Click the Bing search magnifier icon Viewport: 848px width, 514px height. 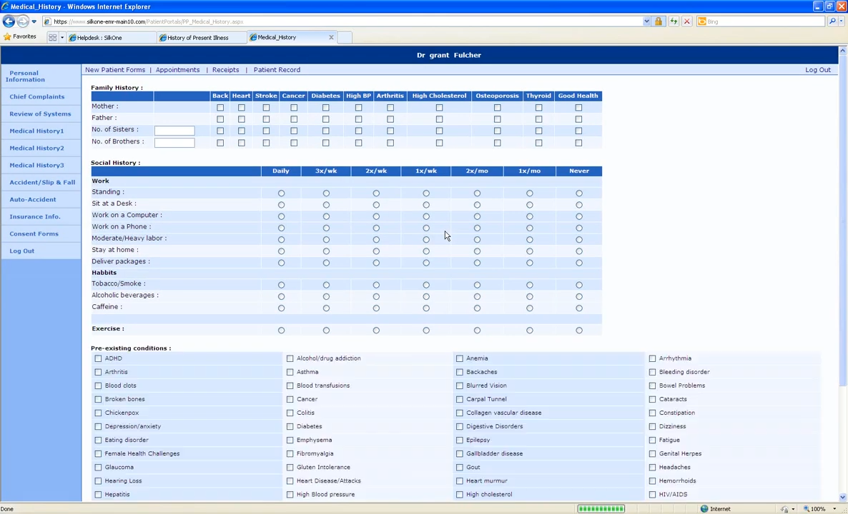(832, 21)
